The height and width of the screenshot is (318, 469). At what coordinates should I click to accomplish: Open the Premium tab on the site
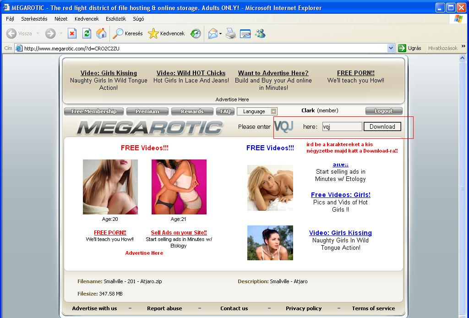click(147, 111)
